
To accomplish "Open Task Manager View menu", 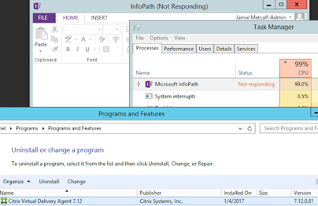I will [180, 38].
